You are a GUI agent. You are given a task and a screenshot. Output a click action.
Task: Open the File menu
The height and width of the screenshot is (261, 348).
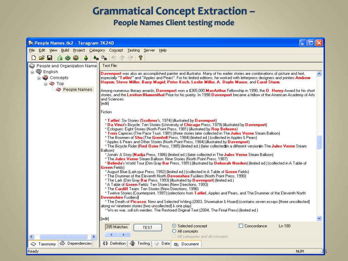tap(32, 50)
